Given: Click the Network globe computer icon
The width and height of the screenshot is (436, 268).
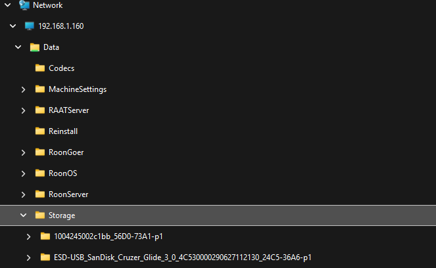Looking at the screenshot, I should pos(24,5).
